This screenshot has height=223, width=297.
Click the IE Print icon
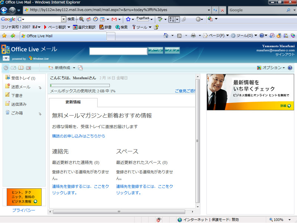pyautogui.click(x=193, y=35)
